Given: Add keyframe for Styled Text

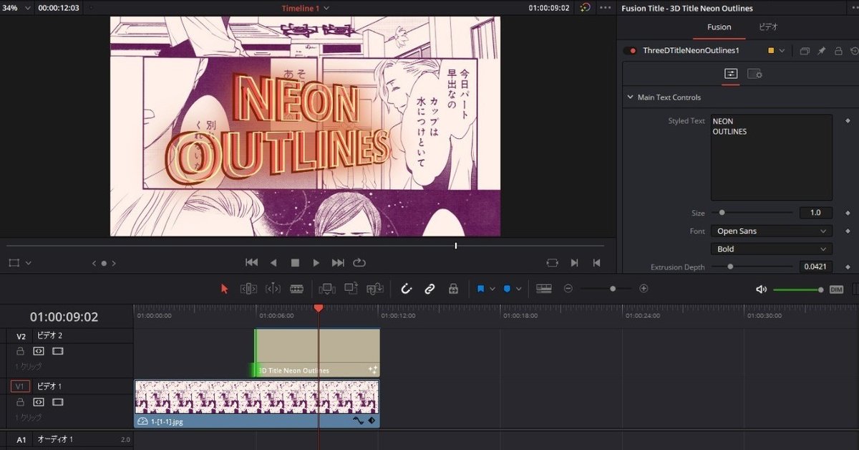Looking at the screenshot, I should [x=848, y=121].
